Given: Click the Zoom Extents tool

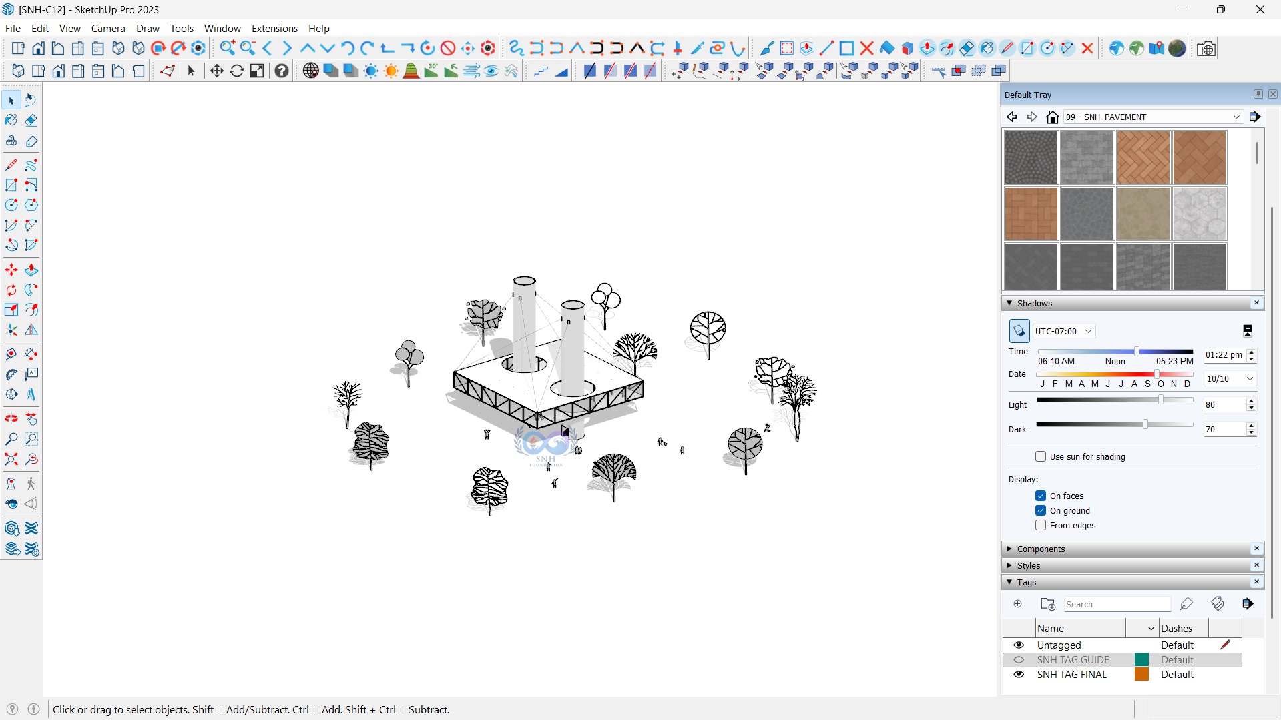Looking at the screenshot, I should point(11,460).
